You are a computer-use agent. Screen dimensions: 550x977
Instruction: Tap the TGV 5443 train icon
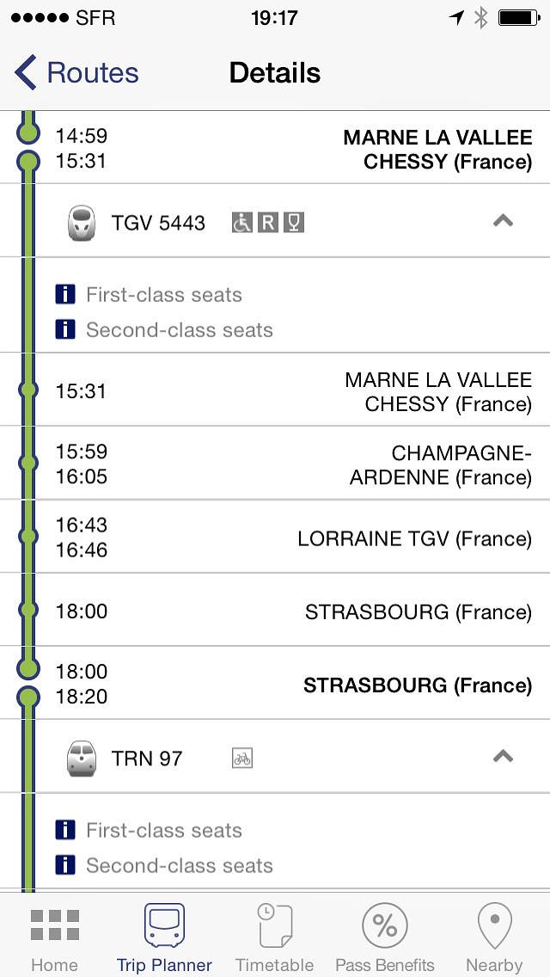pos(81,223)
